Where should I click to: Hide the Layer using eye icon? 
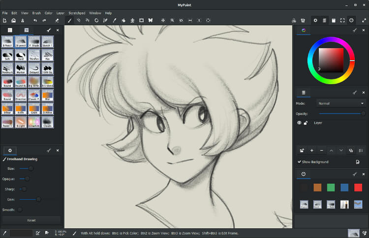299,123
